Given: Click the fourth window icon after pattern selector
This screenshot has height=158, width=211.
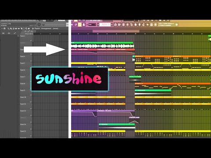Looking at the screenshot, I should [x=127, y=25].
